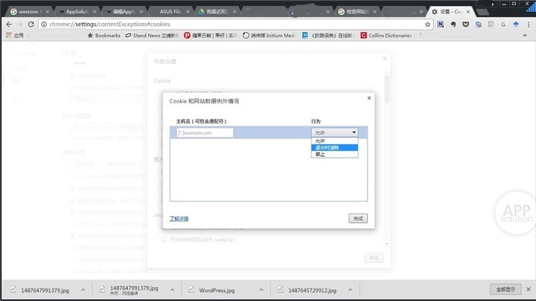Viewport: 536px width, 301px height.
Task: Close the Cookie exceptions dialog
Action: [368, 98]
